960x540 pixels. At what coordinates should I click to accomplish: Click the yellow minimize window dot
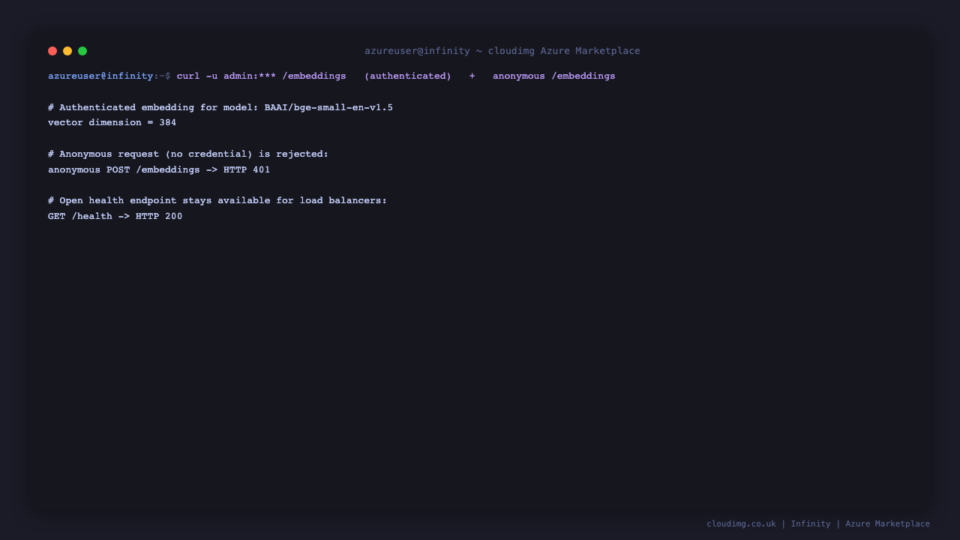(67, 51)
